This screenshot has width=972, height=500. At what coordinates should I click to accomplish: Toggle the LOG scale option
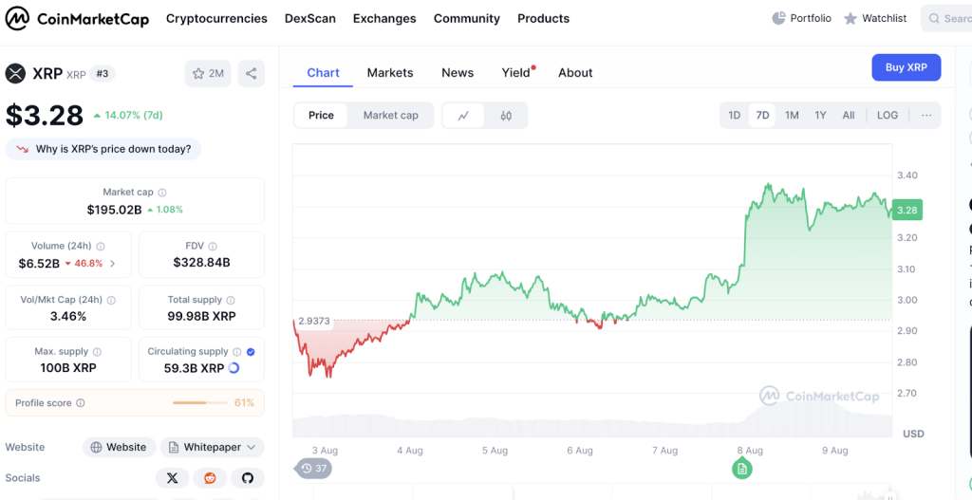pos(887,116)
